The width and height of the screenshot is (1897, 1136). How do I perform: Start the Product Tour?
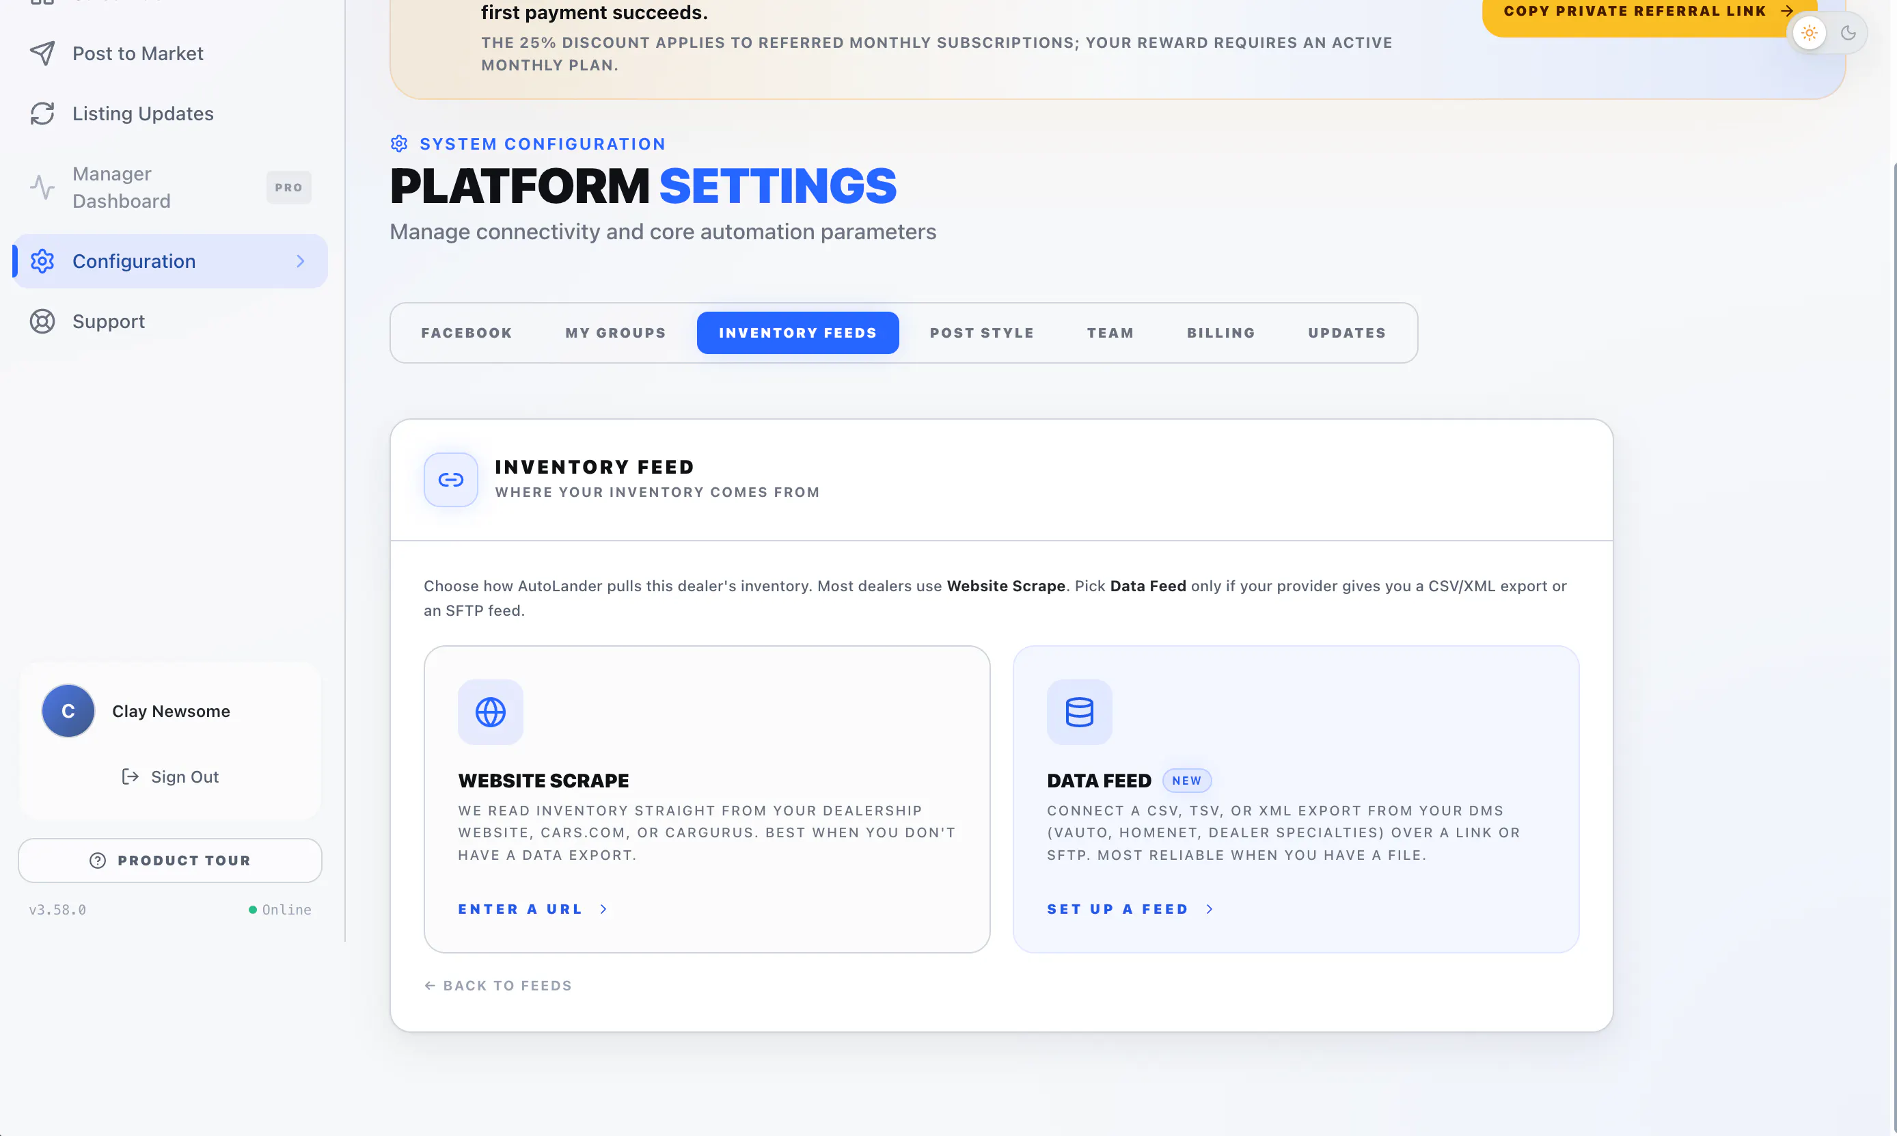point(170,861)
